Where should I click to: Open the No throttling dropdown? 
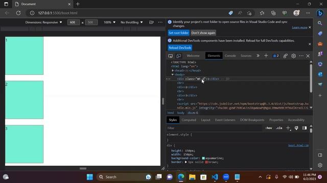click(132, 22)
